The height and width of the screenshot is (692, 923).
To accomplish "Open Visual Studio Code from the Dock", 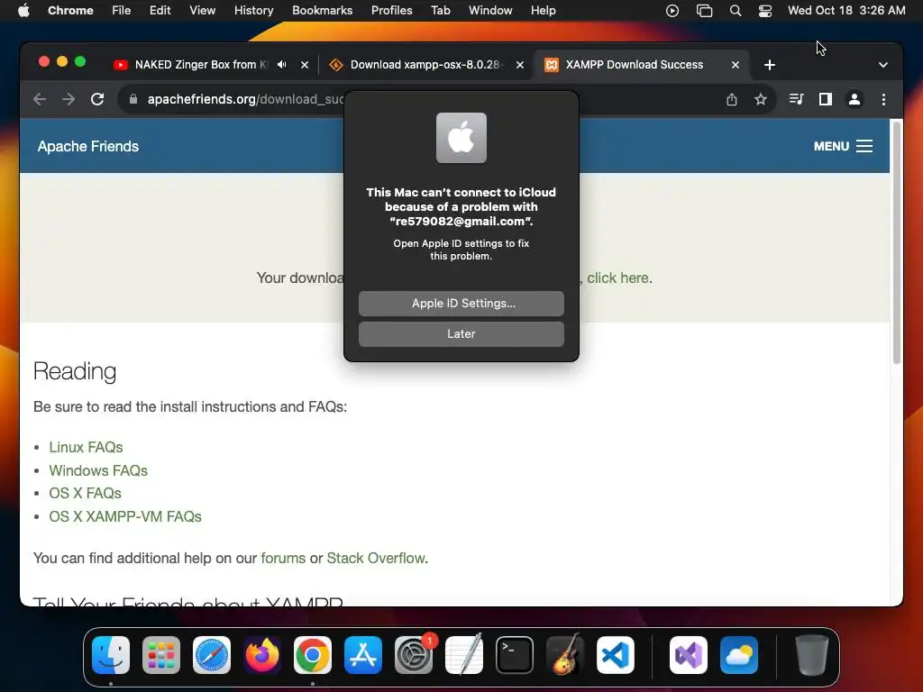I will click(x=615, y=655).
